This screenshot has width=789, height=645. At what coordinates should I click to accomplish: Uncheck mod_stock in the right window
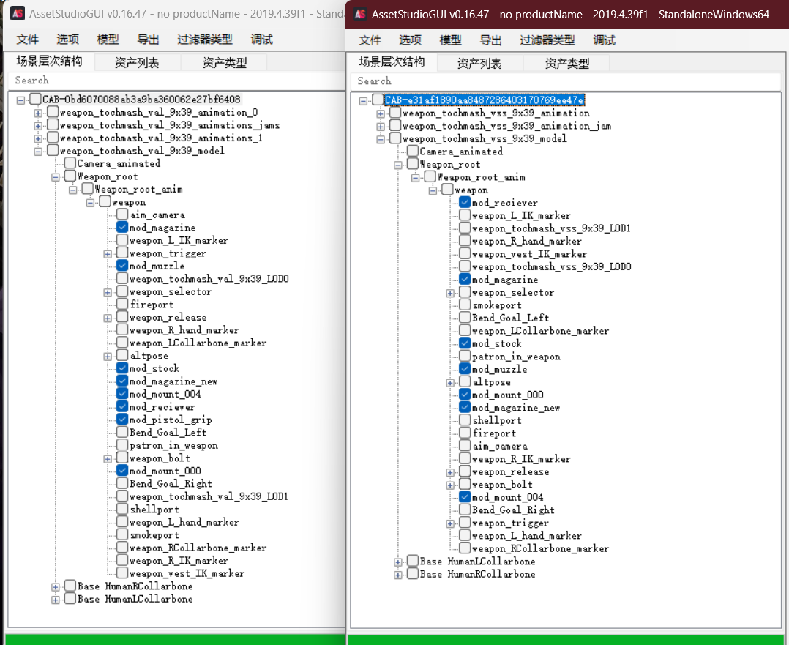click(x=465, y=343)
